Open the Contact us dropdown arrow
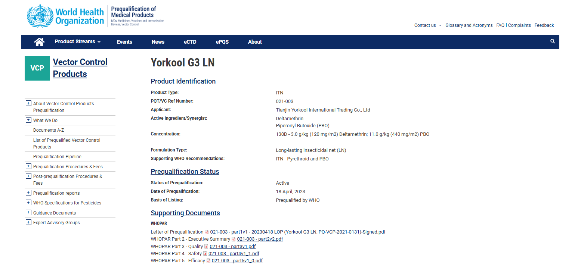The image size is (581, 266). pyautogui.click(x=440, y=25)
